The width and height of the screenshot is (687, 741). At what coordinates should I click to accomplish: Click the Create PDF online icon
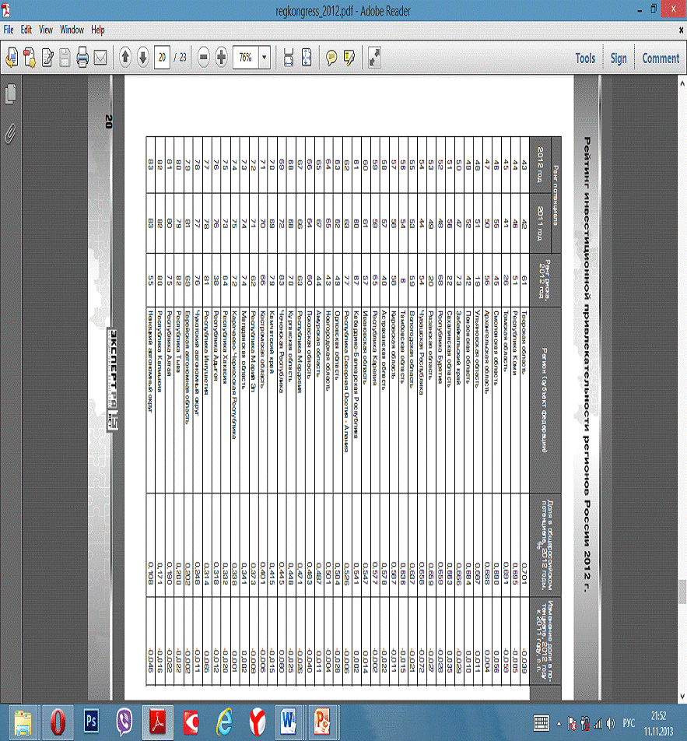12,58
